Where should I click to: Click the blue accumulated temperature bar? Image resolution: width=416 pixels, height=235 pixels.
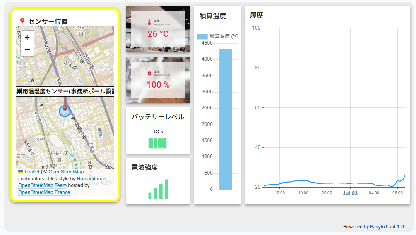[x=226, y=119]
